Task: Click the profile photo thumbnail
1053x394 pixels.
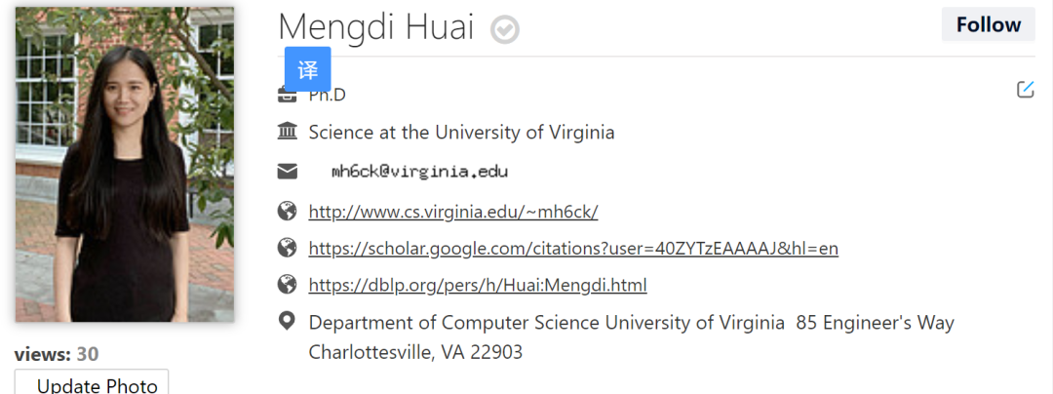Action: coord(125,164)
